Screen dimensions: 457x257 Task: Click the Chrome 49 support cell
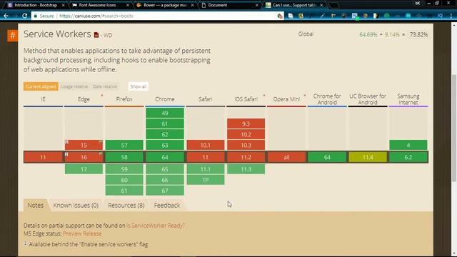165,113
